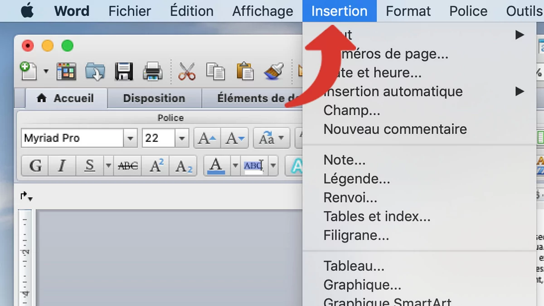Viewport: 544px width, 306px height.
Task: Toggle italic with the I button
Action: pos(62,166)
